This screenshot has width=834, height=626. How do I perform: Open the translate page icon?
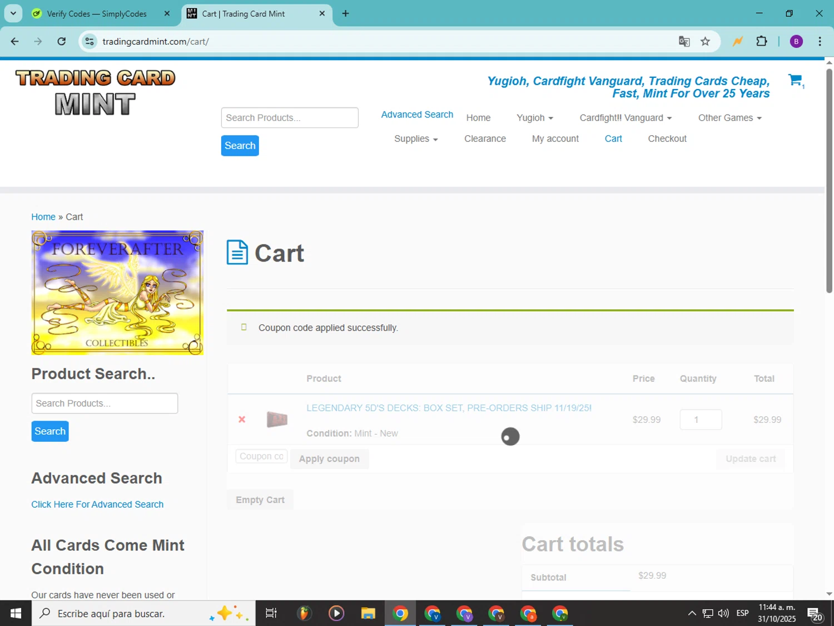click(684, 41)
